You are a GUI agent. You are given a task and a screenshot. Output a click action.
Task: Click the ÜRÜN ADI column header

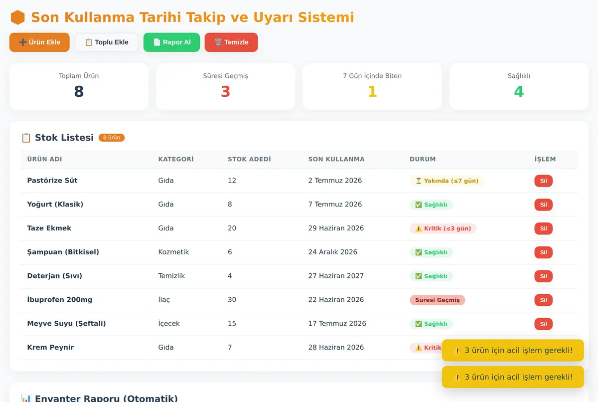tap(44, 159)
